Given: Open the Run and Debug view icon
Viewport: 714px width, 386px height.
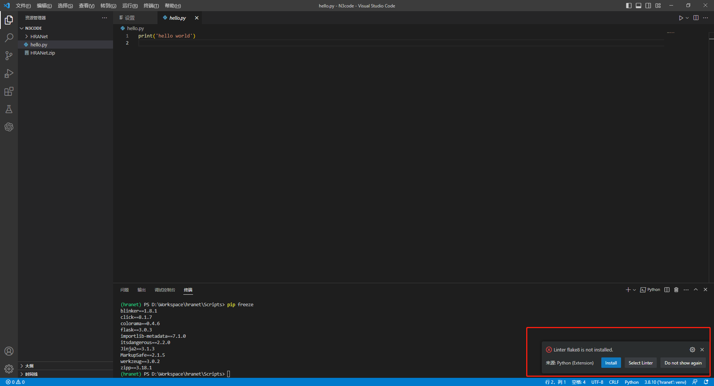Looking at the screenshot, I should 9,73.
